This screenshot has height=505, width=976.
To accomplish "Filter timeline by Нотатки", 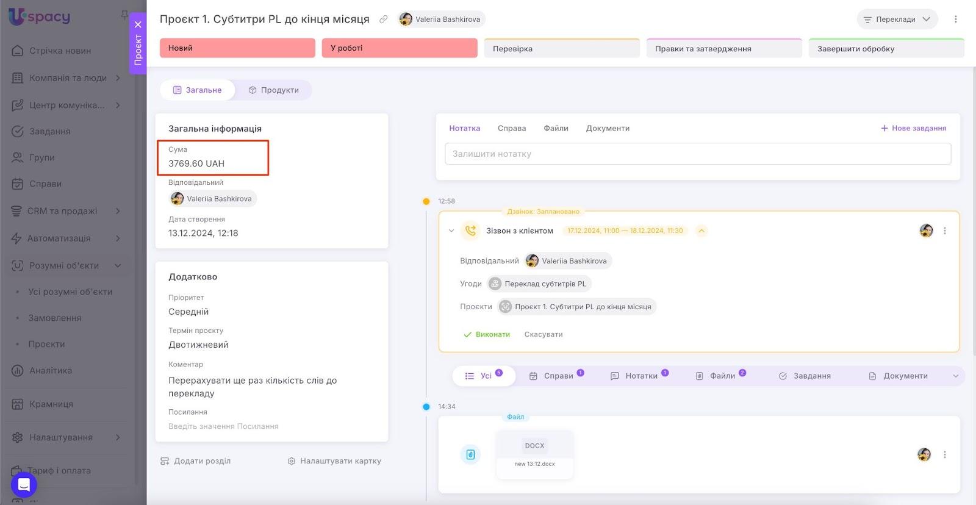I will coord(639,376).
